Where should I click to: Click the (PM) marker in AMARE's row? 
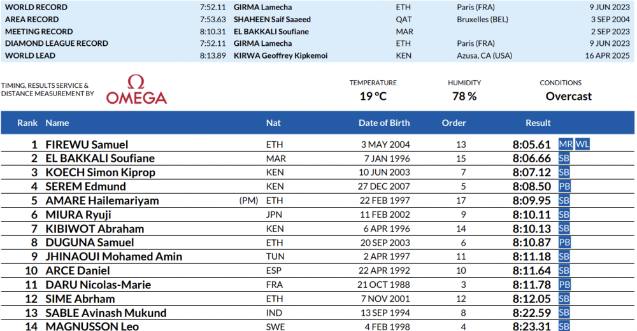[x=248, y=201]
